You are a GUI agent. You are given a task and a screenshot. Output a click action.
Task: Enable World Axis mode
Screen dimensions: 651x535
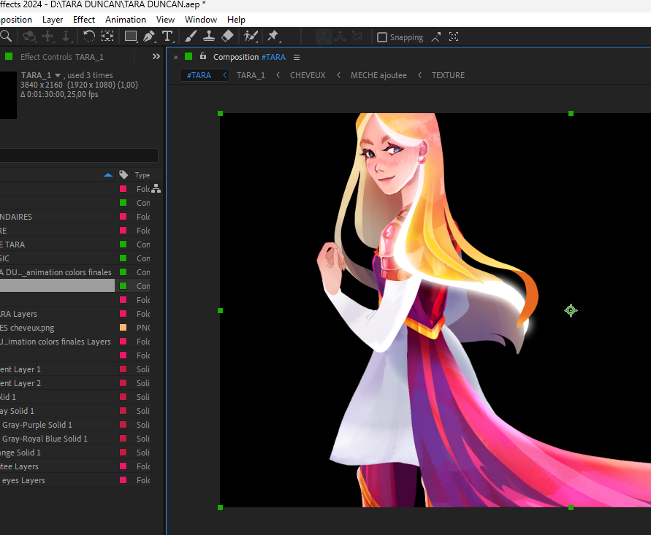(340, 37)
